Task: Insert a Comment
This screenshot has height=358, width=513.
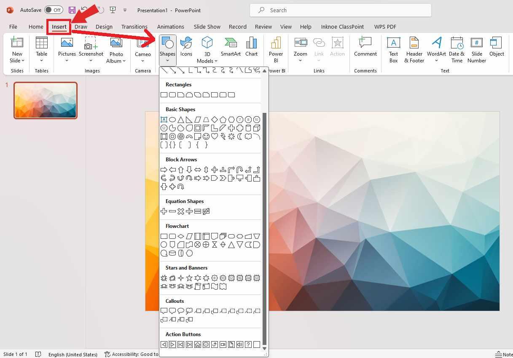Action: [365, 46]
